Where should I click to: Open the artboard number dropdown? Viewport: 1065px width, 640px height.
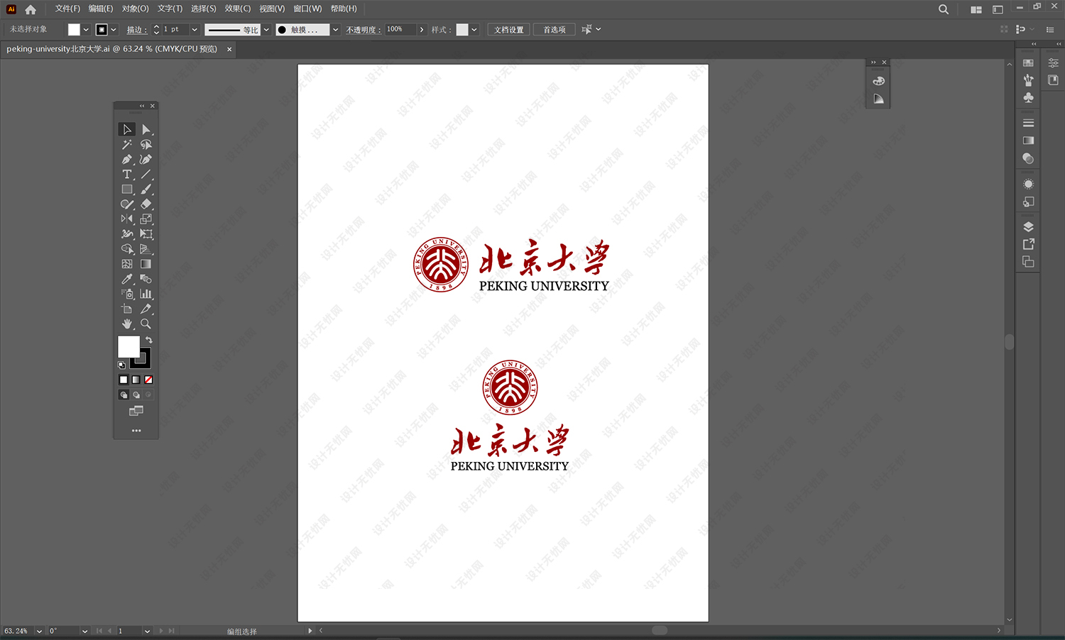point(147,631)
